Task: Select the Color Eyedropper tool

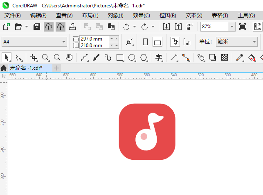Action: [240, 58]
